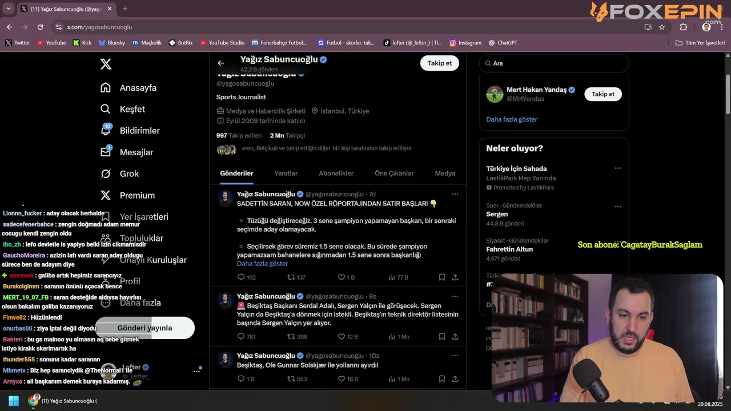Bookmark the Sadettin Saran post
This screenshot has height=411, width=731.
[x=442, y=277]
